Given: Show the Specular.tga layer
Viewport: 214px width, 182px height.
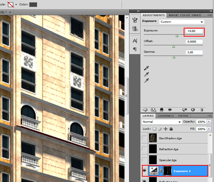Looking at the screenshot, I should pyautogui.click(x=144, y=160).
